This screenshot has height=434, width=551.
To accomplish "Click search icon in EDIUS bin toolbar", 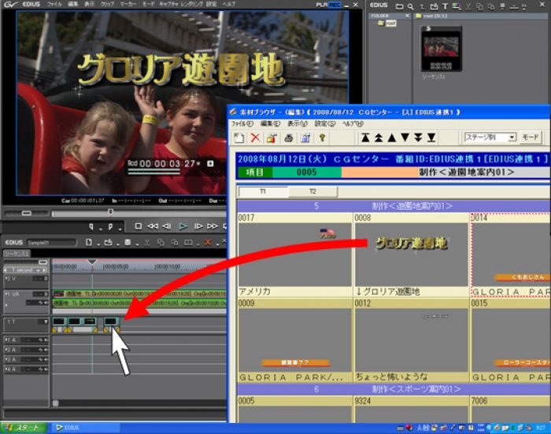I will (x=410, y=6).
